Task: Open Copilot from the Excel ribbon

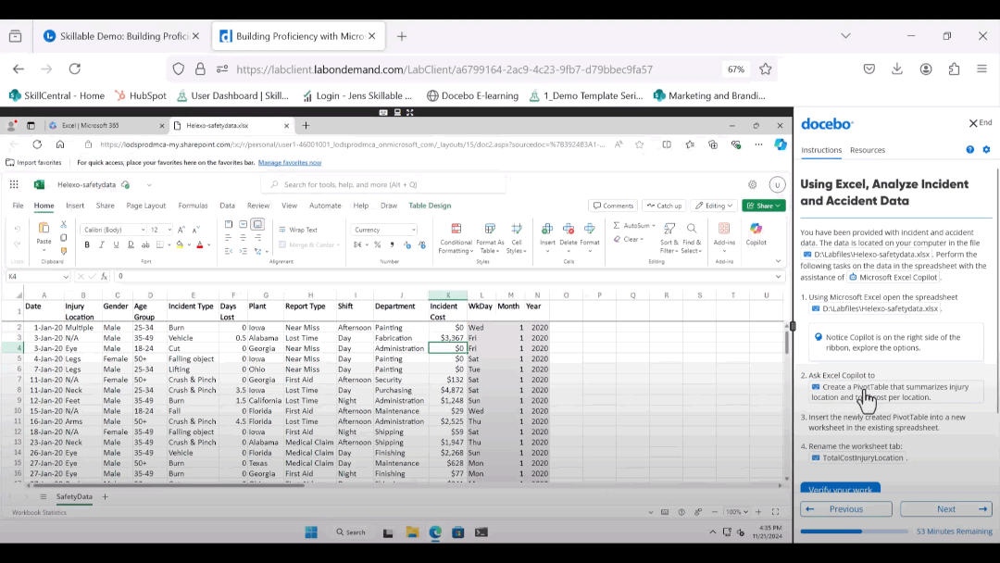Action: (x=756, y=230)
